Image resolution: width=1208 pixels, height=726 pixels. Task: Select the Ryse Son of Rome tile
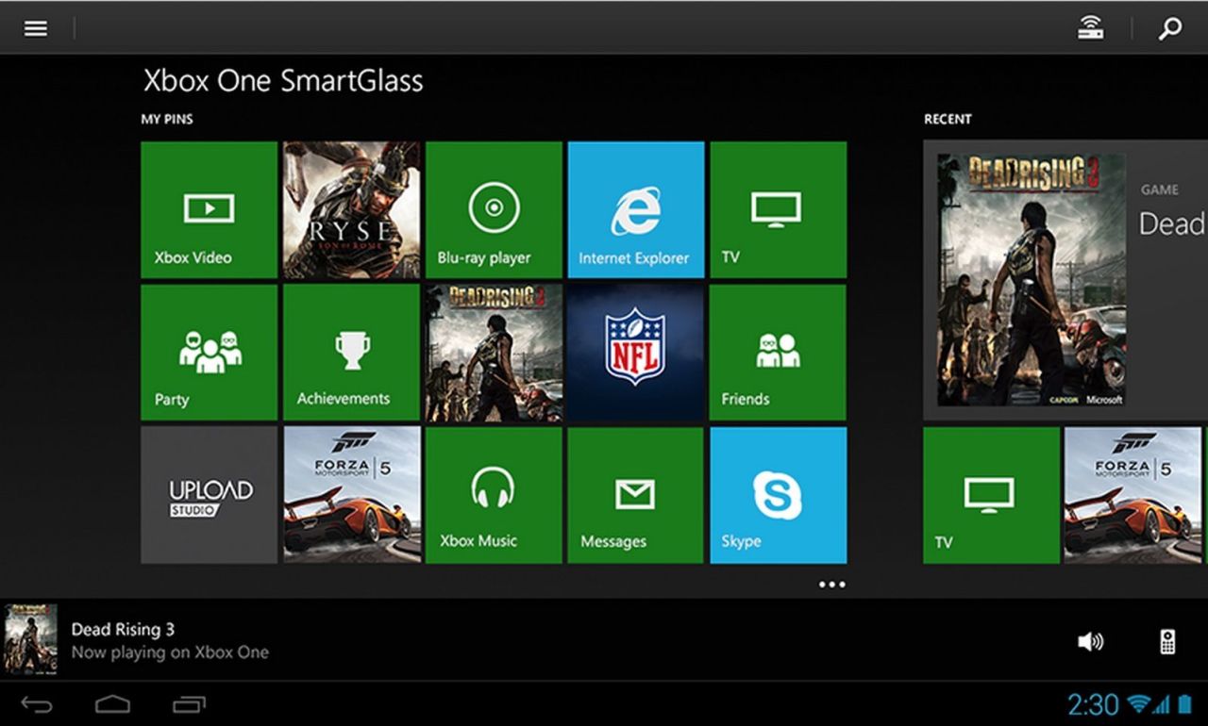coord(351,209)
